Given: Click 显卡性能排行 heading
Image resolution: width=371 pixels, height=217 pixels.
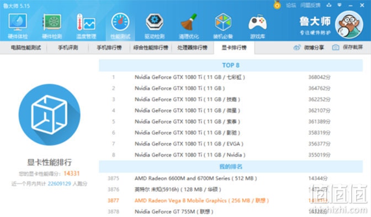Looking at the screenshot, I should pos(50,162).
